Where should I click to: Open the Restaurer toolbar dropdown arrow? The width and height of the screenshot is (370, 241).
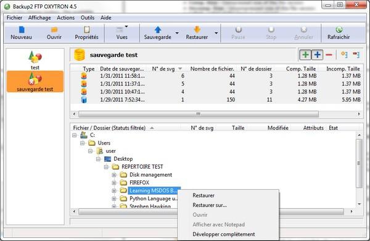(216, 33)
